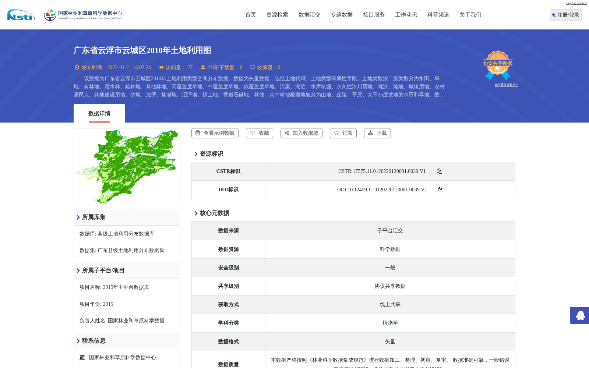The width and height of the screenshot is (589, 368).
Task: Click the CSTR:17575.11.0120220120001.0039.V1 value
Action: pos(382,171)
